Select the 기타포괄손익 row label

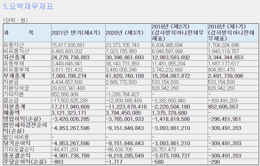click(19, 149)
